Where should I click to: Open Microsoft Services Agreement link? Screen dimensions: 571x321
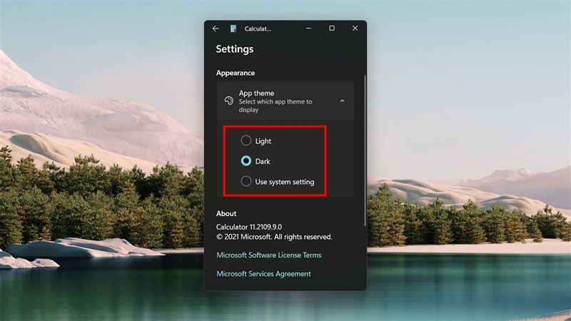click(x=263, y=274)
